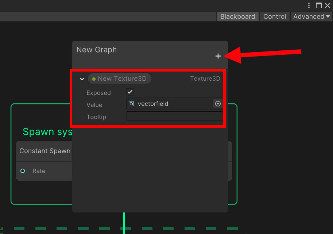
Task: Click the vectorfield texture asset icon
Action: coord(131,104)
